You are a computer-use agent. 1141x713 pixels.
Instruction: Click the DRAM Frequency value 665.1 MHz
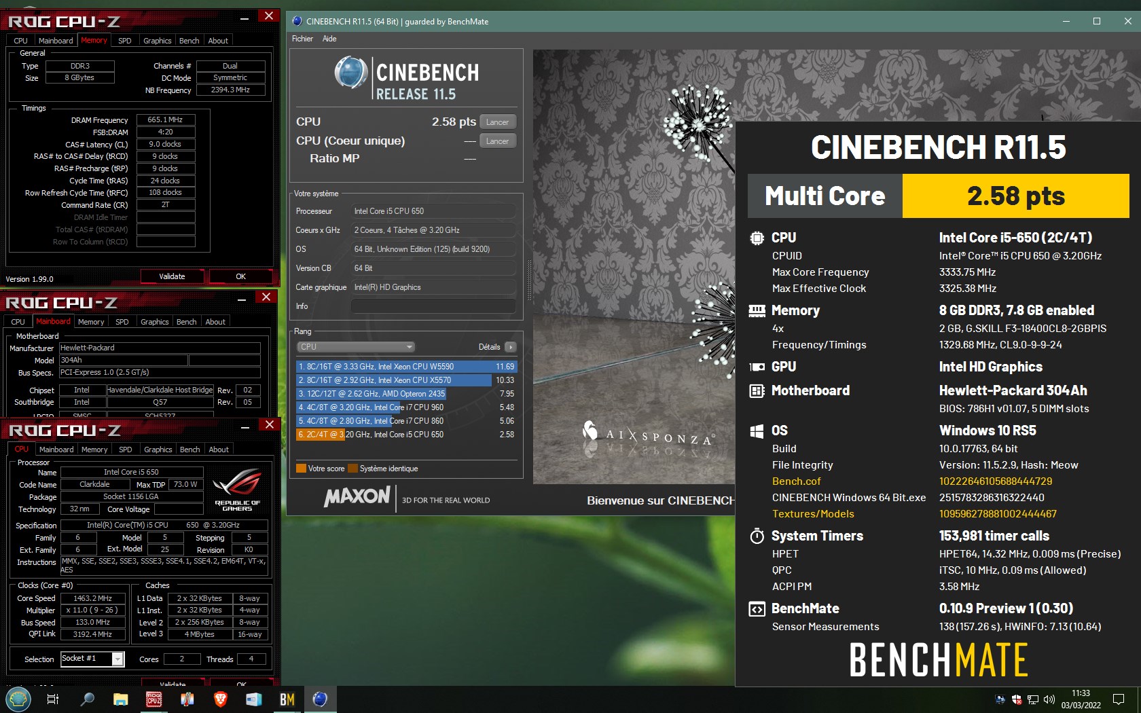(x=166, y=120)
